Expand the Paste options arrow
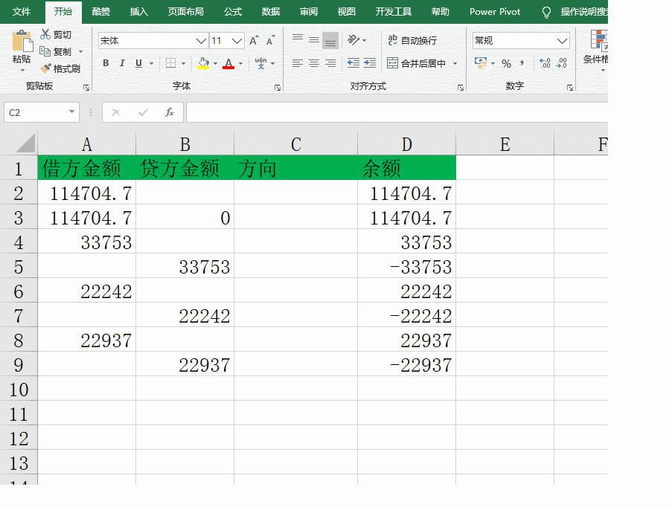This screenshot has width=672, height=507. point(22,70)
